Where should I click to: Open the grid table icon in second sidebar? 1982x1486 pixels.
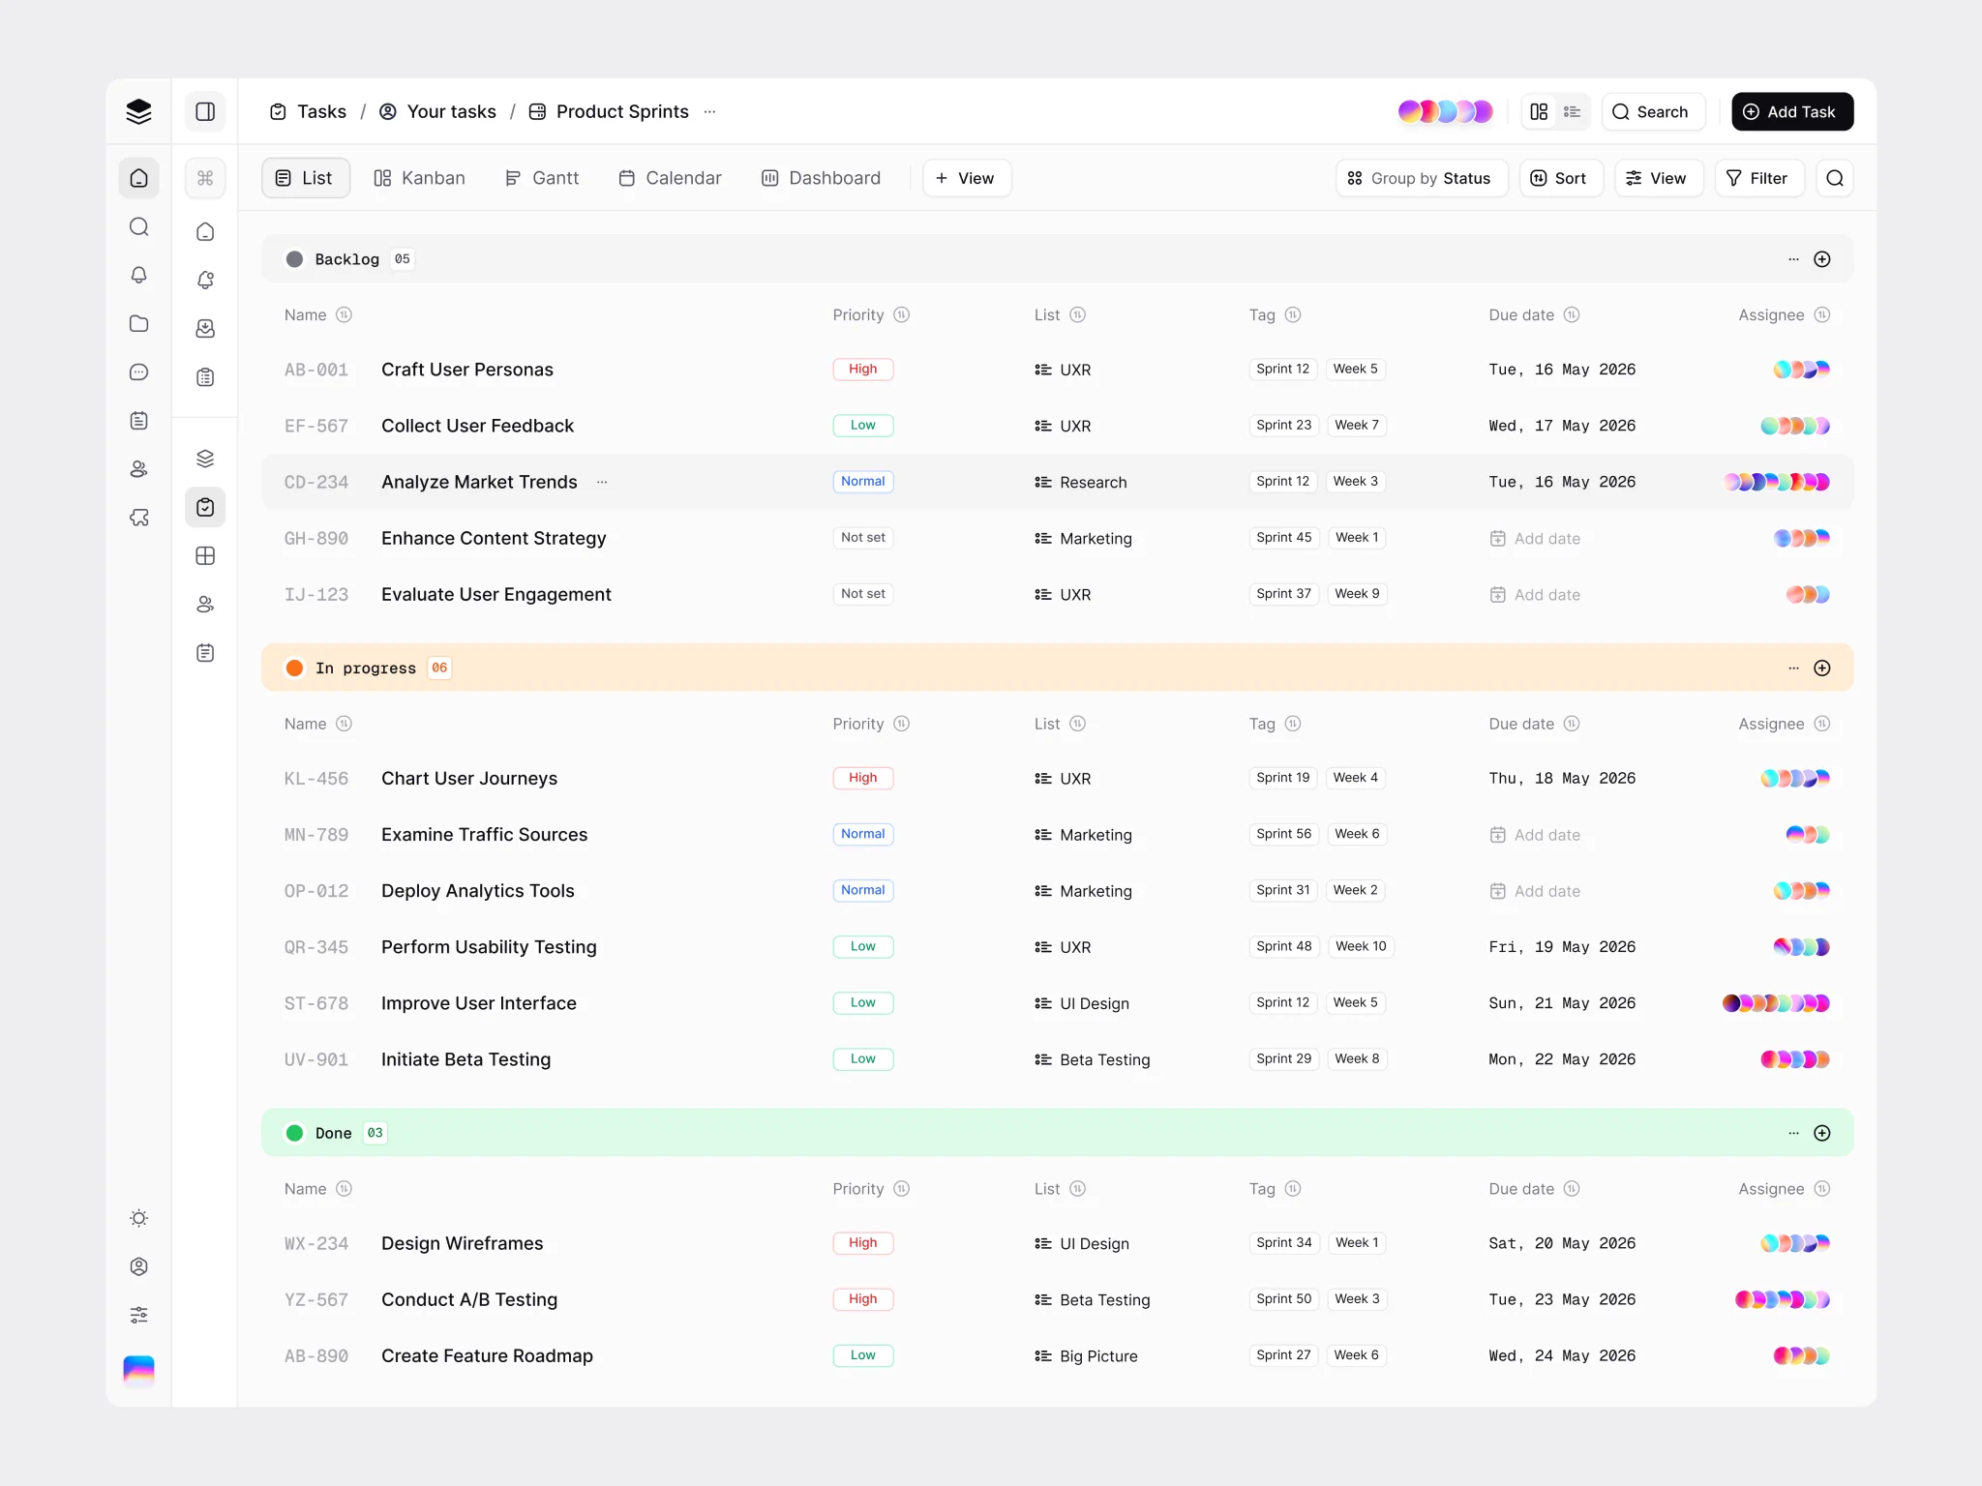(x=205, y=555)
